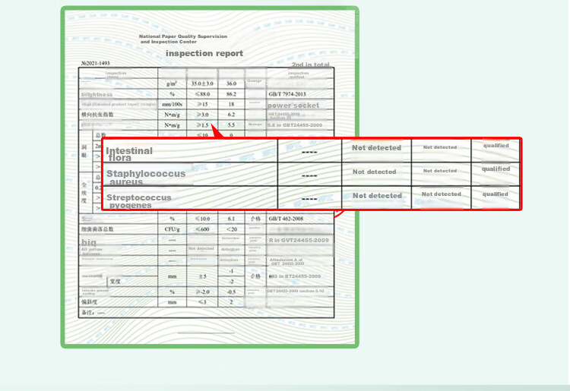The height and width of the screenshot is (391, 570).
Task: Click 'qualified' in Staphylococcus aureus row
Action: [x=496, y=169]
